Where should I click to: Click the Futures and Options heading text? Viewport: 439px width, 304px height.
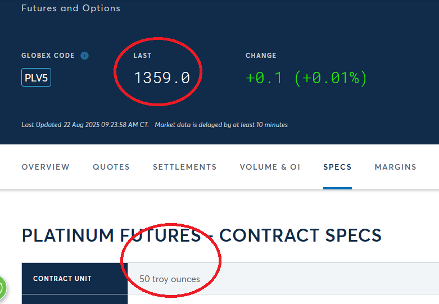pos(71,8)
